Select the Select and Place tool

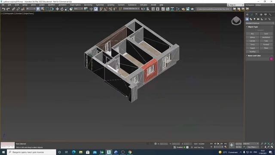71,9
